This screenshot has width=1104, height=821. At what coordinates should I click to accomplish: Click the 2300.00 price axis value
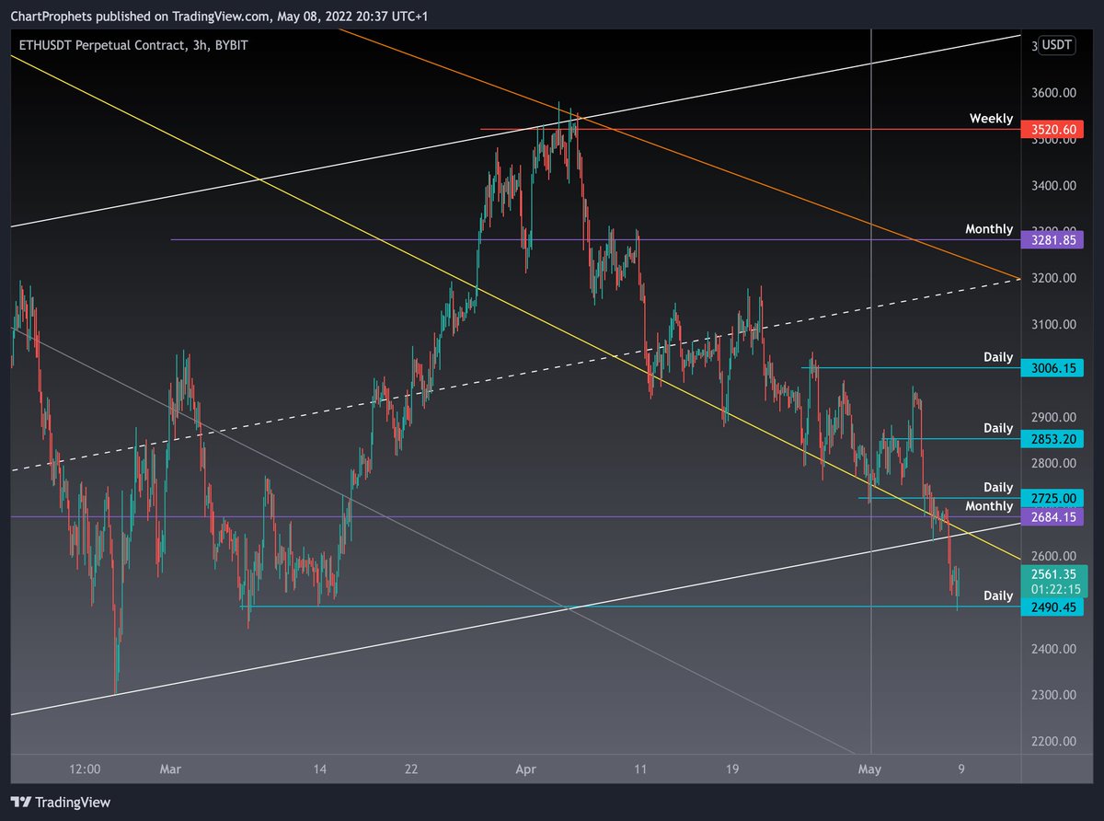[1053, 695]
